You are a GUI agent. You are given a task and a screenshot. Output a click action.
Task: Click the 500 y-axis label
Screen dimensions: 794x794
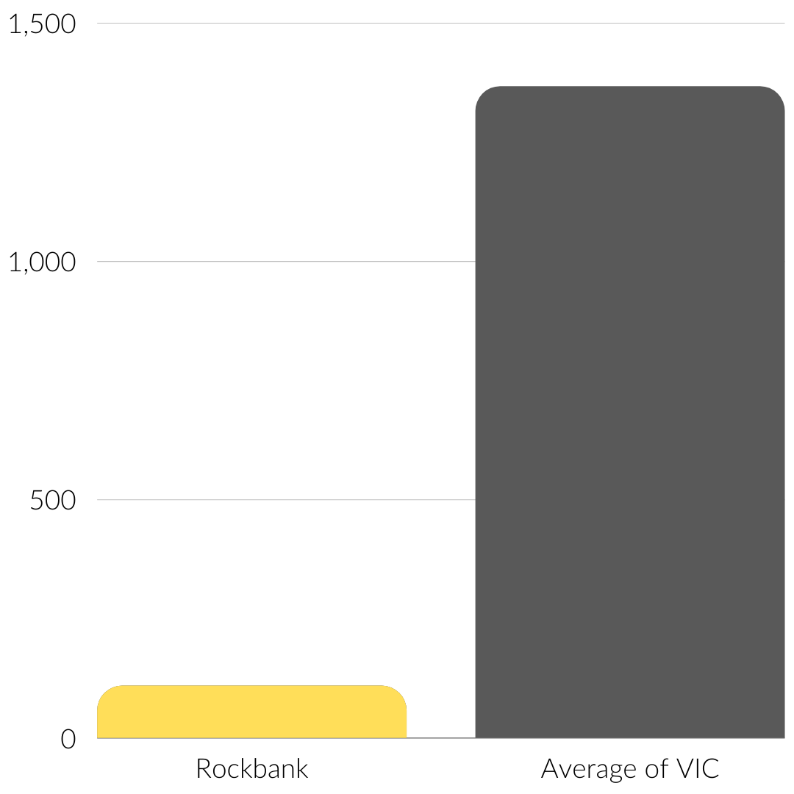pyautogui.click(x=53, y=501)
